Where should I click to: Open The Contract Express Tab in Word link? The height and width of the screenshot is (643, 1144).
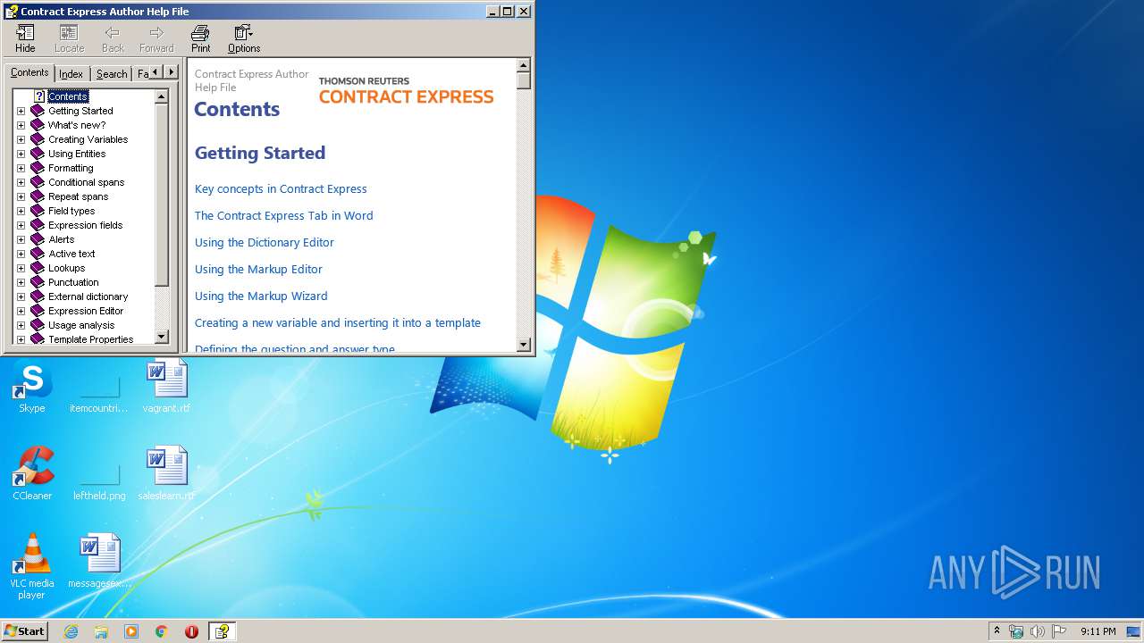pos(283,215)
